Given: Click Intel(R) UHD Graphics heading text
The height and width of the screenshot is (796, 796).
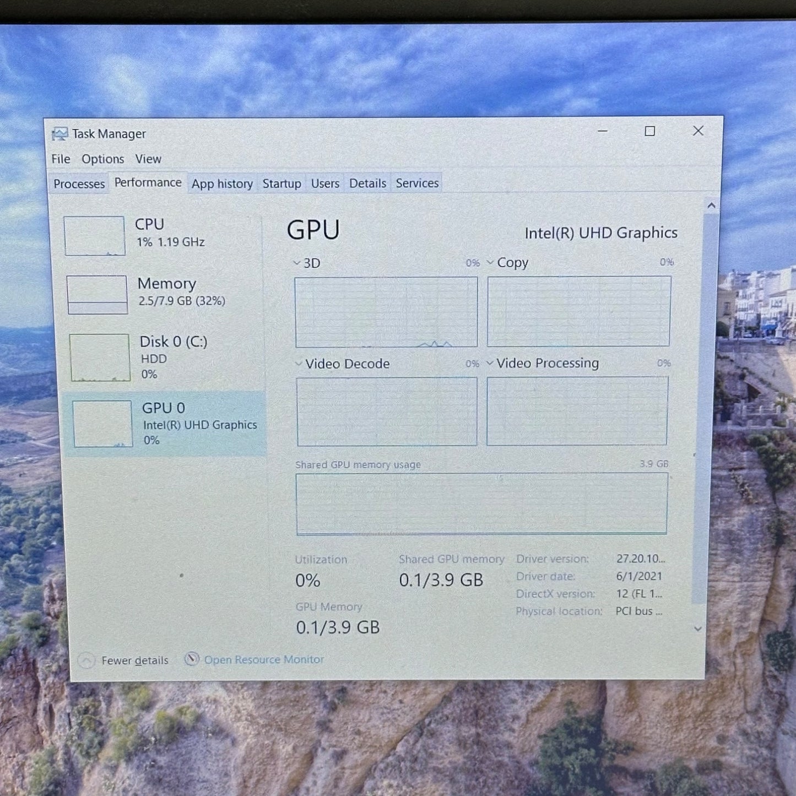Looking at the screenshot, I should [x=601, y=233].
